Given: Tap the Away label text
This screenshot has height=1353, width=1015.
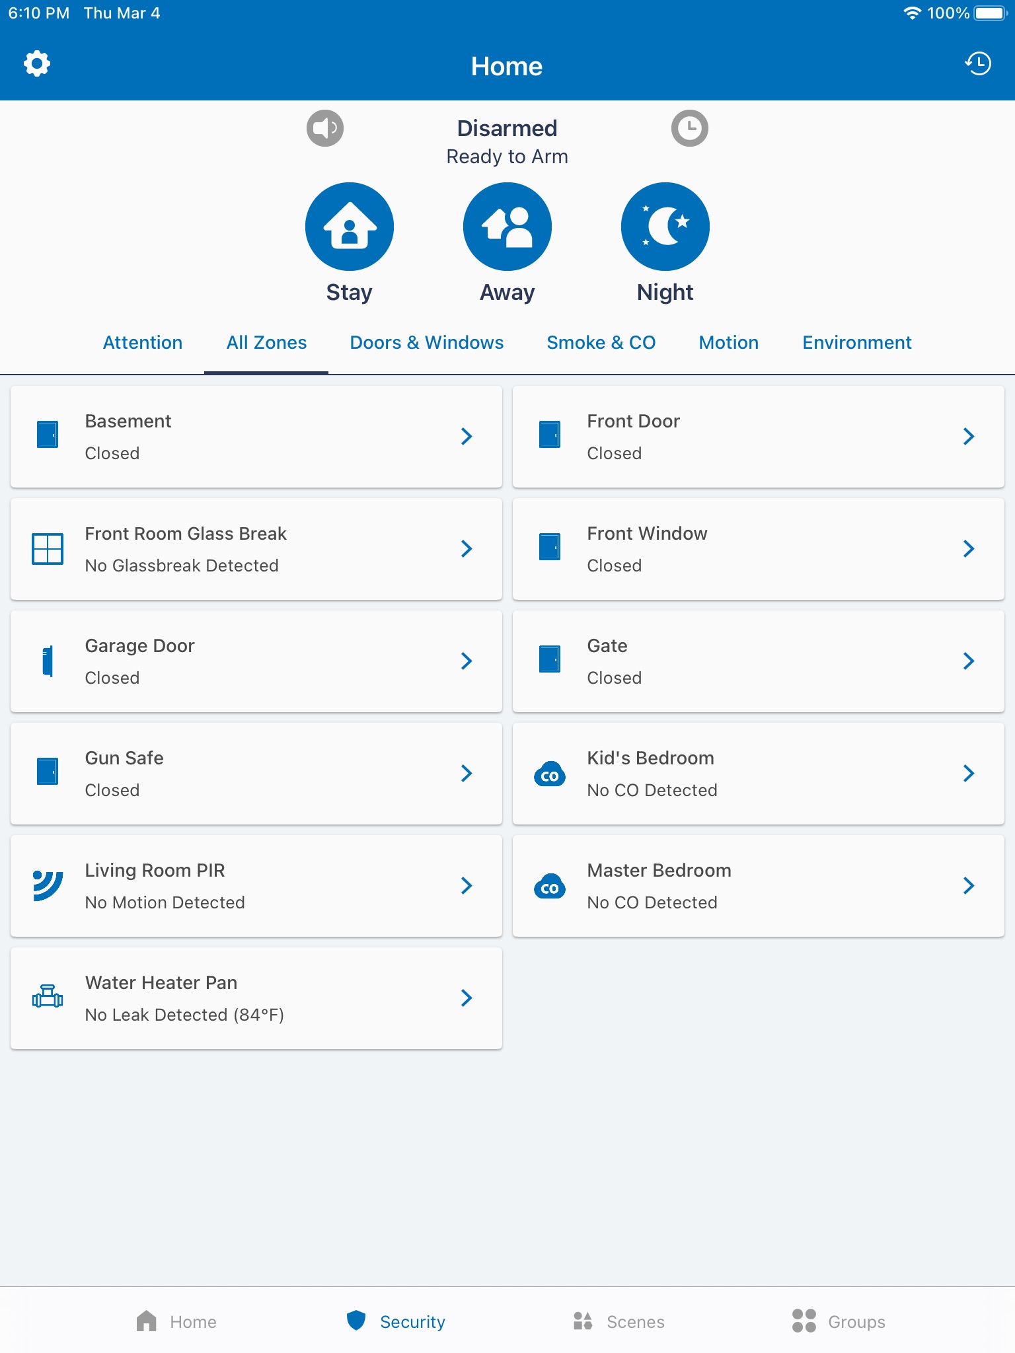Looking at the screenshot, I should (x=507, y=293).
